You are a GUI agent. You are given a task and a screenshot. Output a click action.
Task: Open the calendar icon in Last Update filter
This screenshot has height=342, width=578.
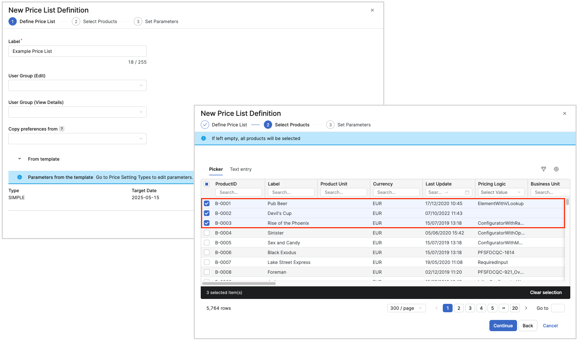coord(467,193)
